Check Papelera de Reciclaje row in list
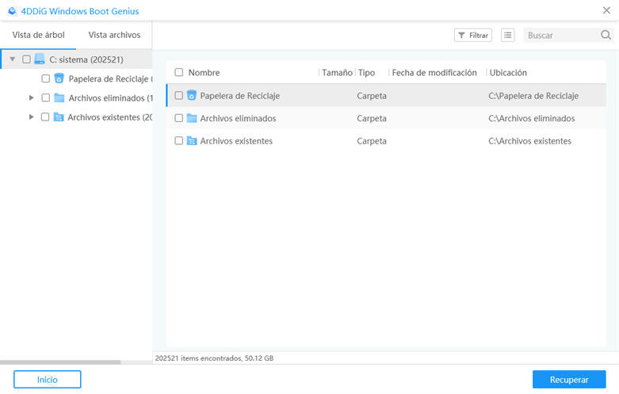This screenshot has height=394, width=619. click(179, 95)
